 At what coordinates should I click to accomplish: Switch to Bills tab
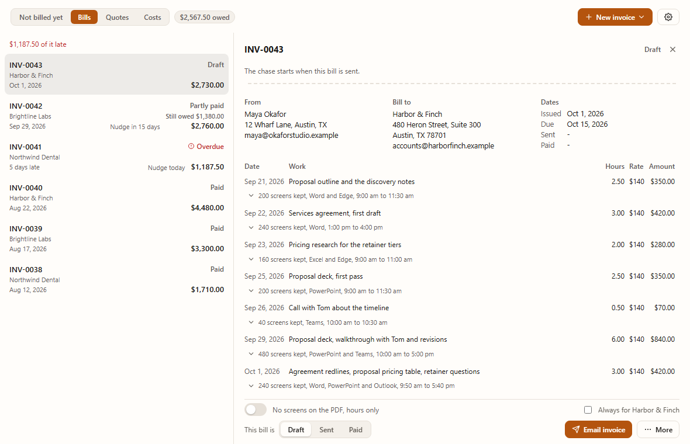84,17
